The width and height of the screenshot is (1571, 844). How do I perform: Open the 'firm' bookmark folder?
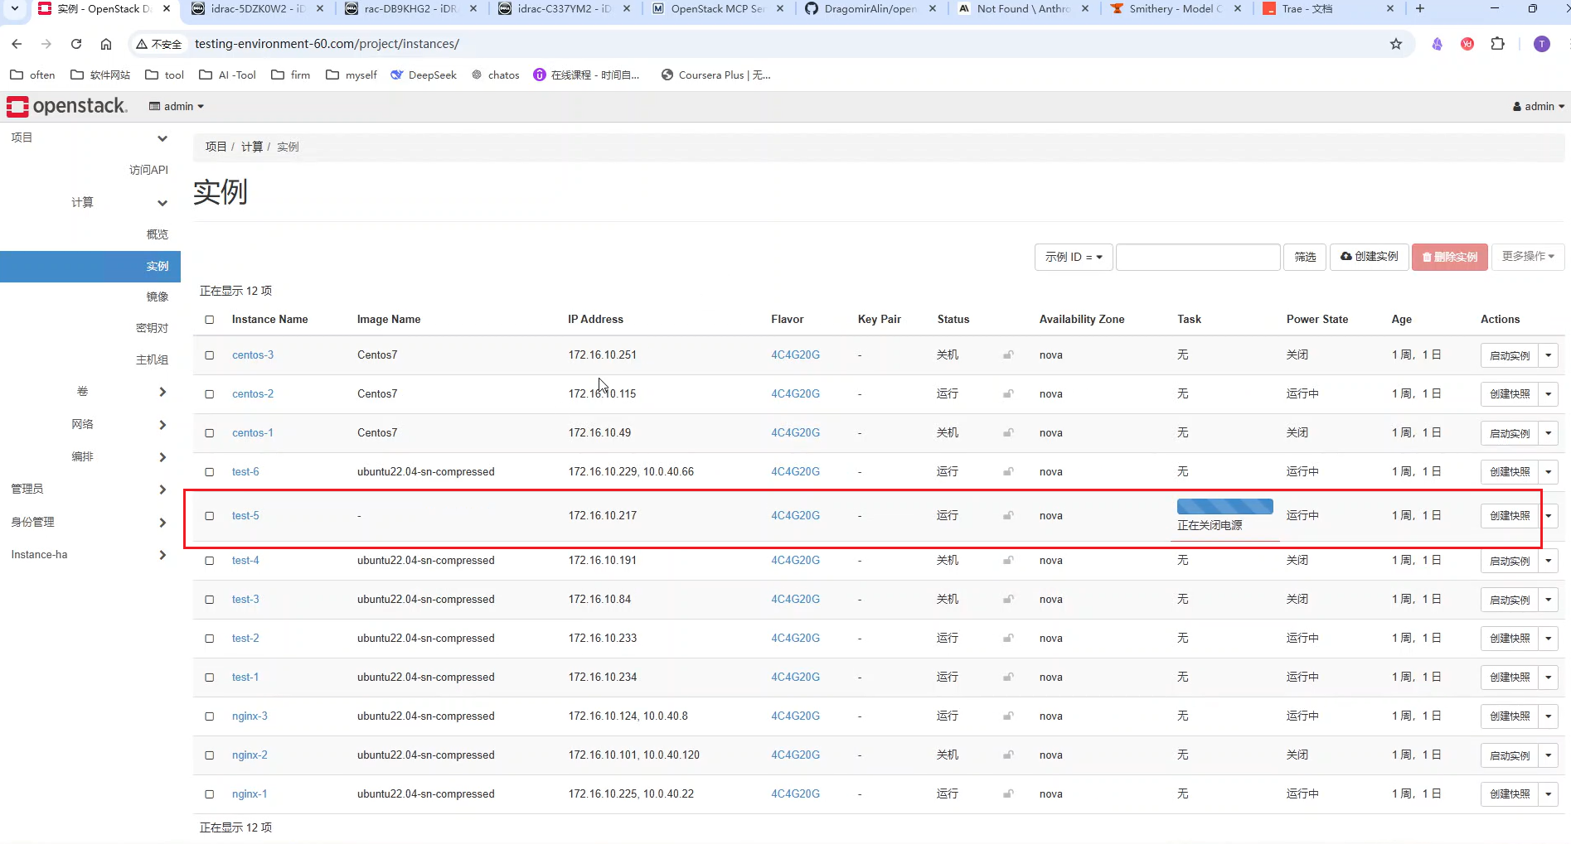coord(290,75)
